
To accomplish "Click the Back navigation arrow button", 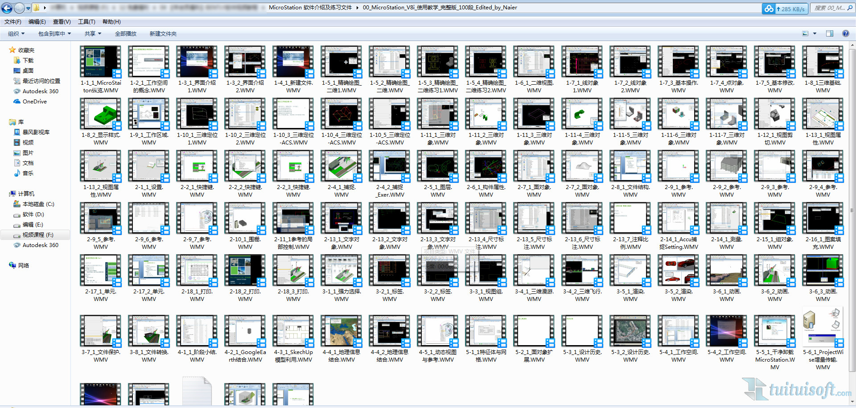I will tap(7, 8).
